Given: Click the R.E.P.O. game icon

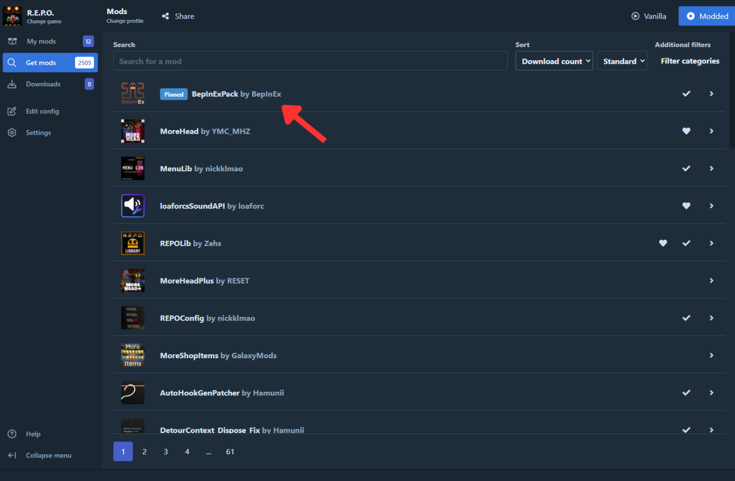Looking at the screenshot, I should pyautogui.click(x=13, y=16).
